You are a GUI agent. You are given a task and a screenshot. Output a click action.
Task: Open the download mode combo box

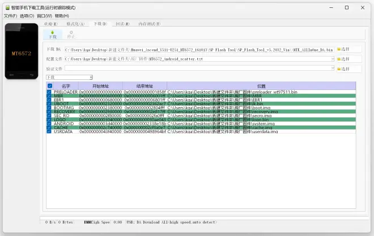(69, 77)
